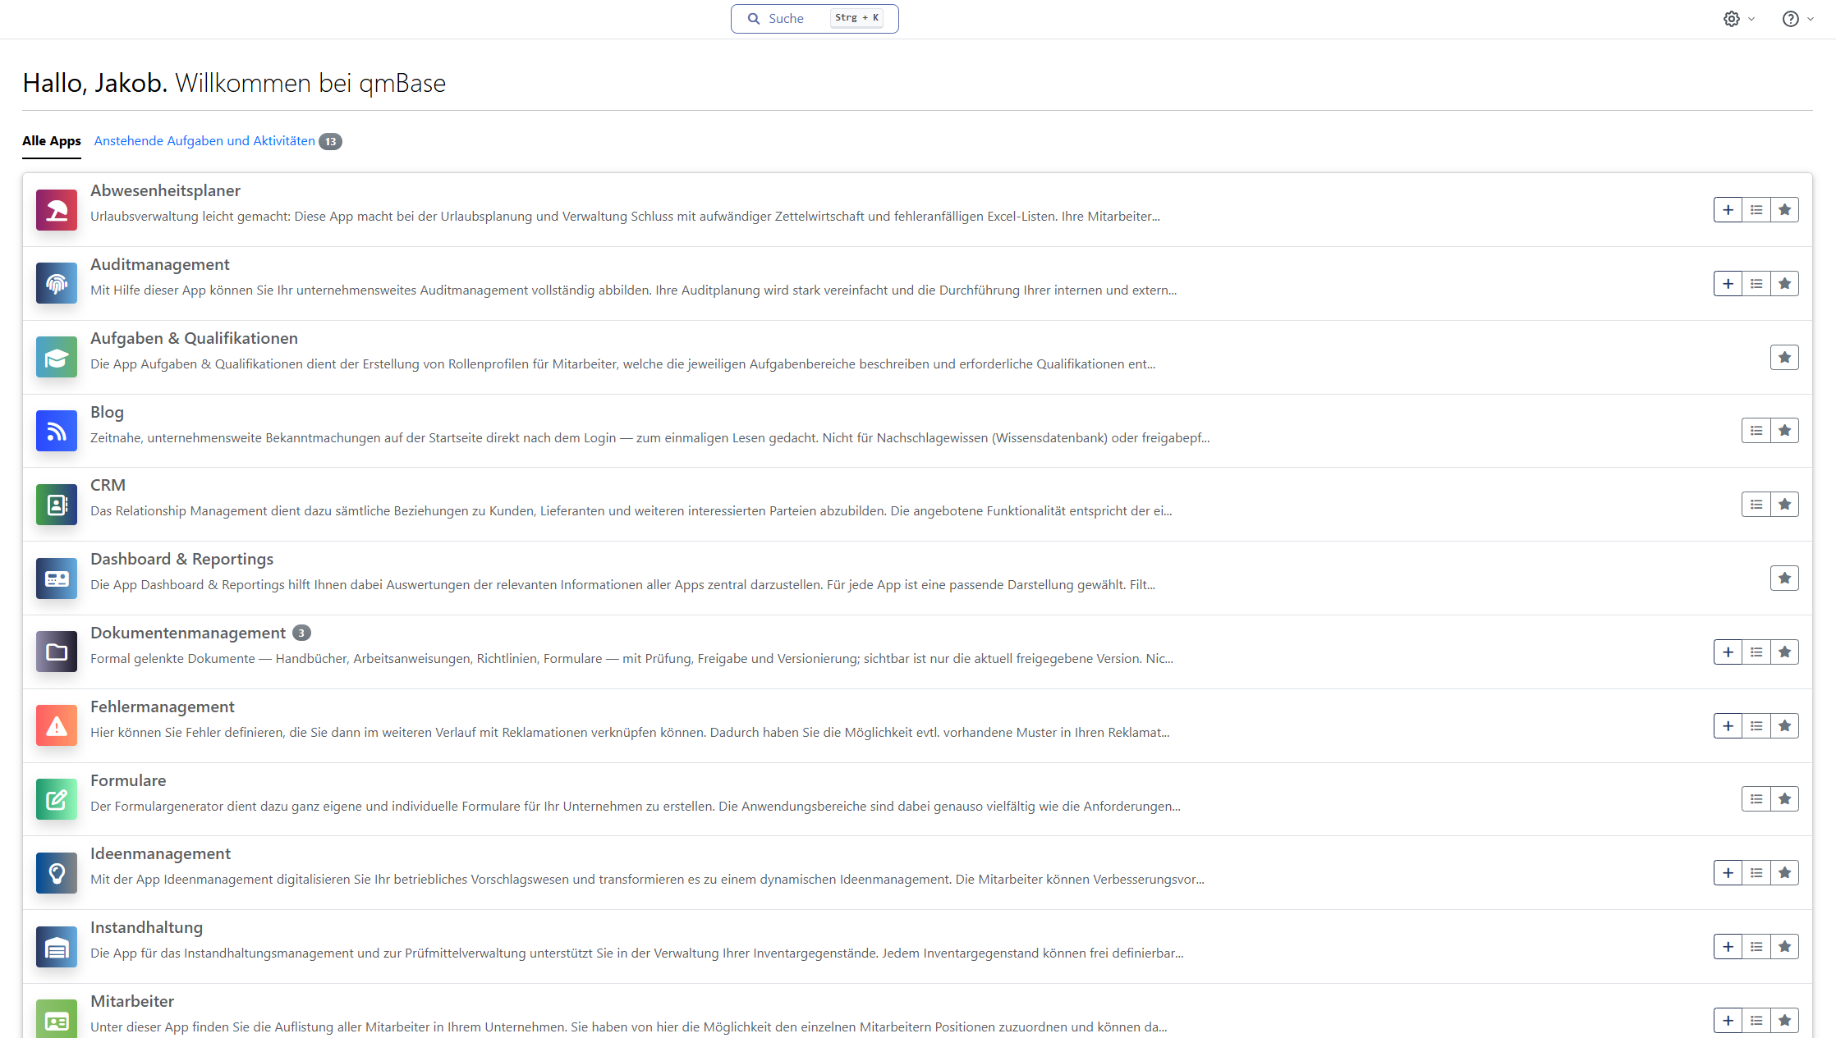Open the Mitarbeiter ID card icon
The width and height of the screenshot is (1836, 1038).
[57, 1019]
